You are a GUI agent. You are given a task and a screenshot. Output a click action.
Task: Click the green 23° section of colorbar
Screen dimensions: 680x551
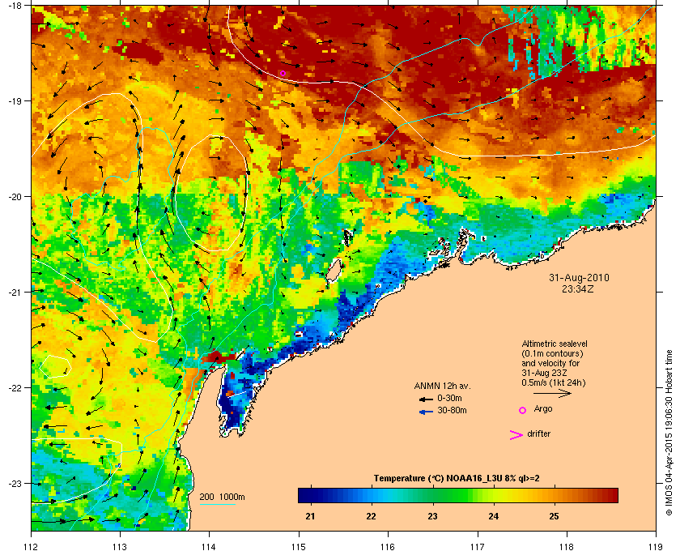tap(432, 495)
